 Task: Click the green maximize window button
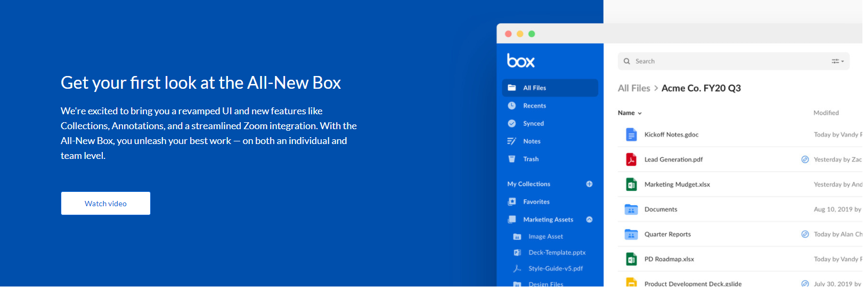click(532, 34)
